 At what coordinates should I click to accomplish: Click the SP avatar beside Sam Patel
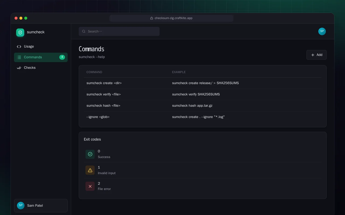click(21, 206)
